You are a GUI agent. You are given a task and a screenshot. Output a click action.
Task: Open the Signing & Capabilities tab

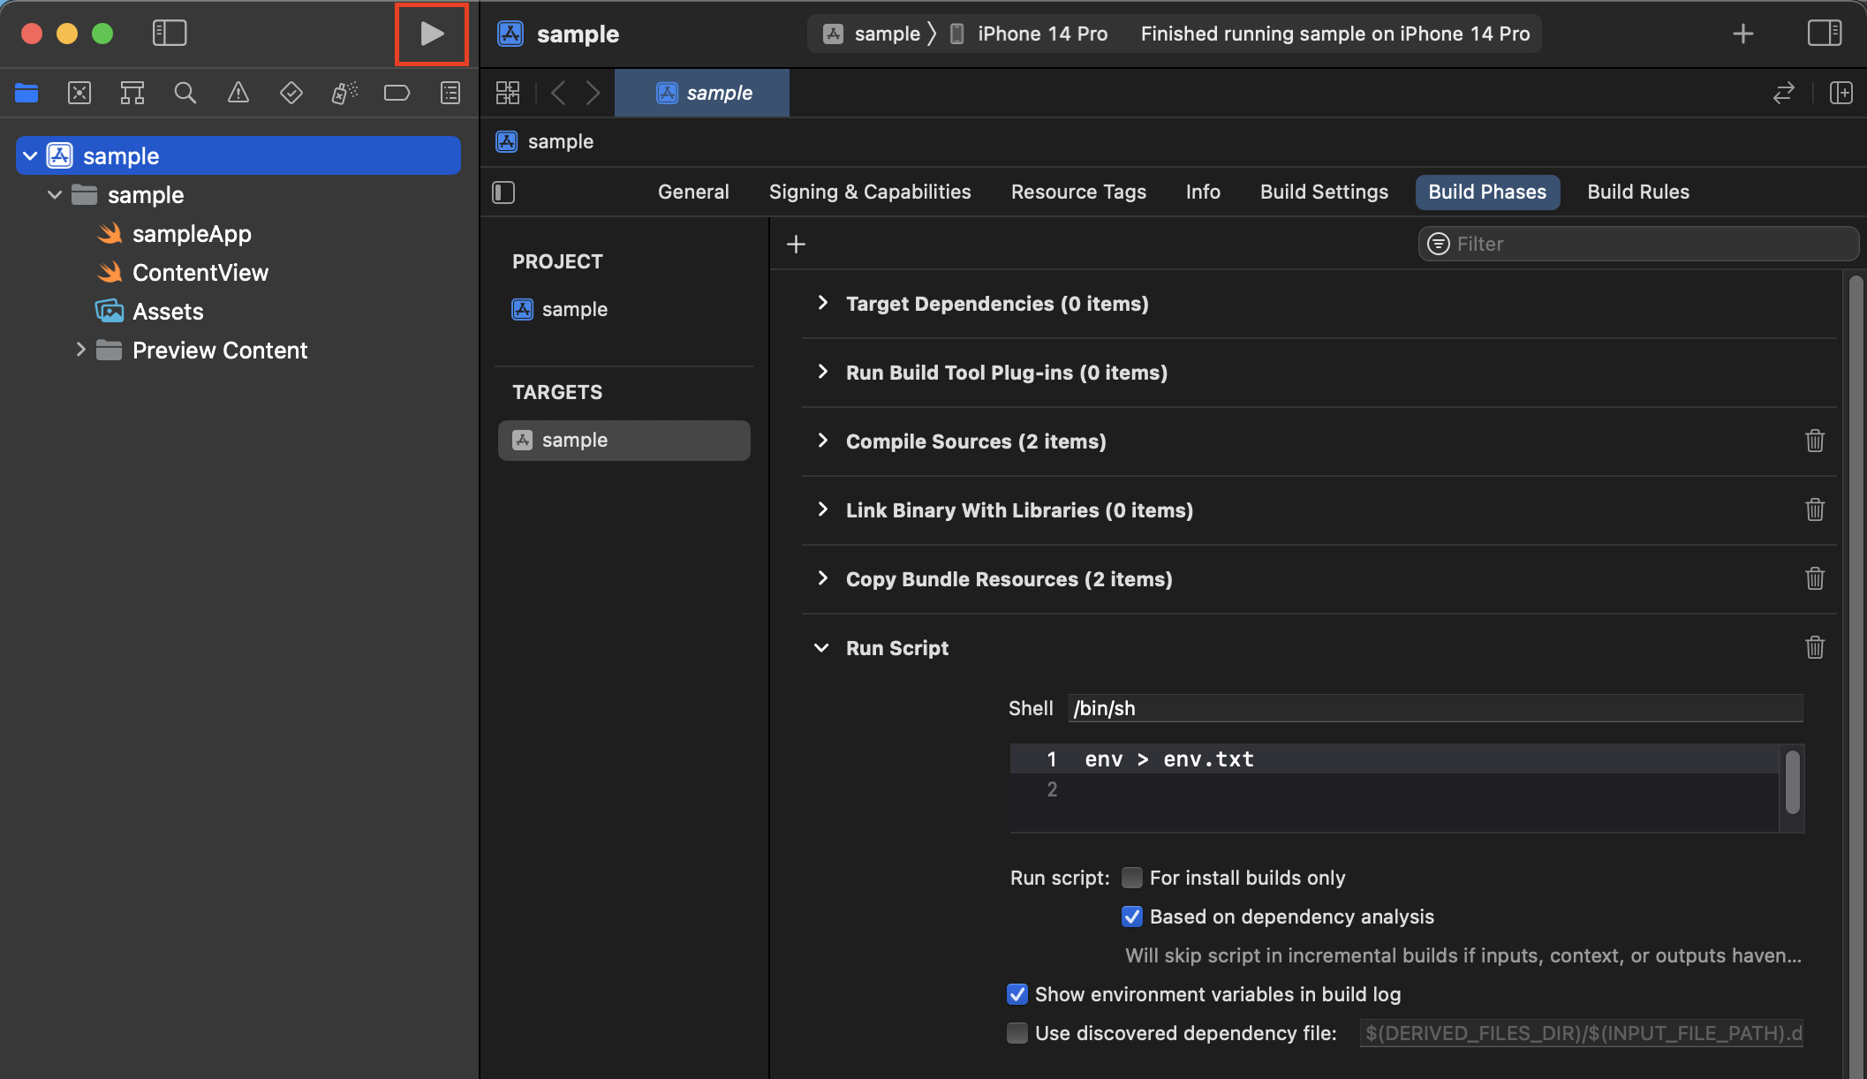869,192
